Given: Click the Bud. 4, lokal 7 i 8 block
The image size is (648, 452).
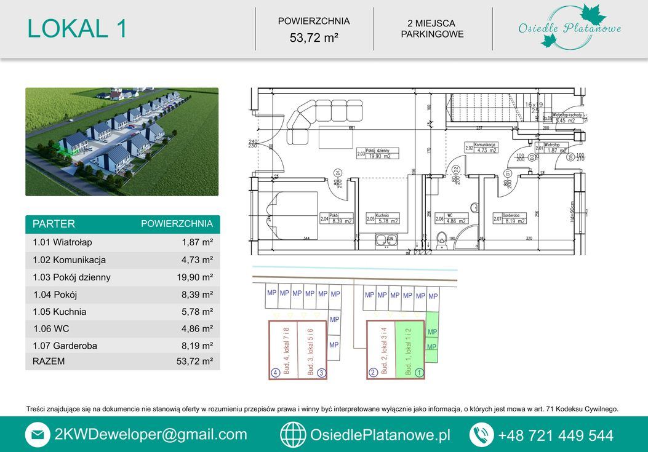Looking at the screenshot, I should tap(284, 349).
